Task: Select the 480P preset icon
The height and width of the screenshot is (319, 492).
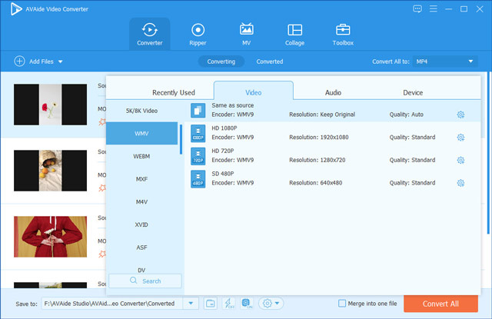Action: 198,179
